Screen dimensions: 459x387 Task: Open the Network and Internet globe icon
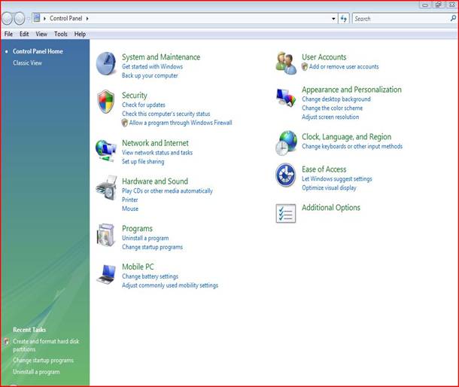[x=106, y=151]
